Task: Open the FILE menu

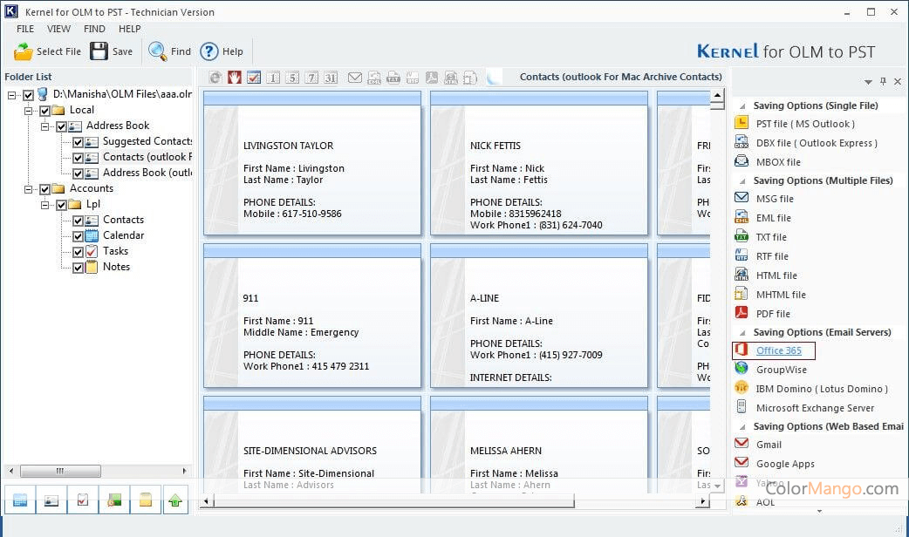Action: point(25,29)
